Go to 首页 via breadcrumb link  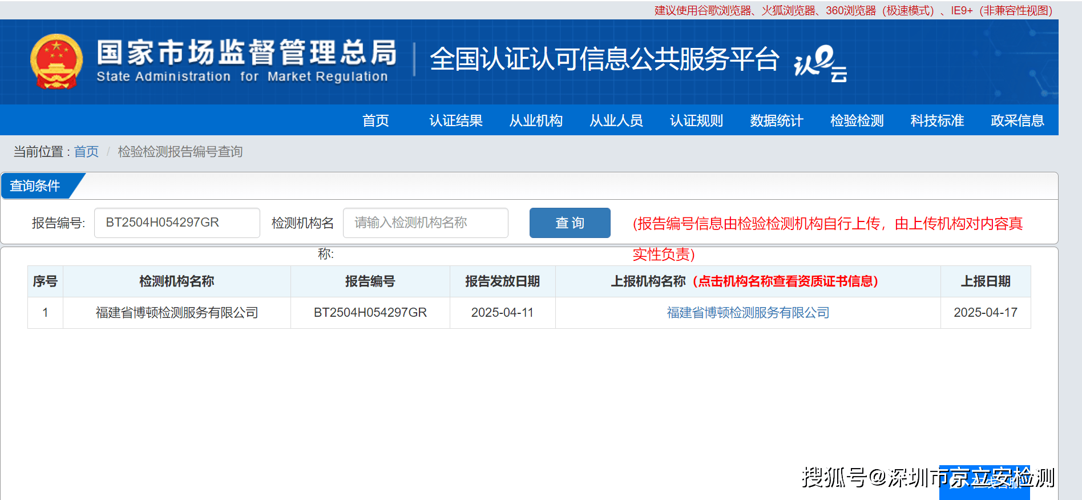(x=86, y=152)
